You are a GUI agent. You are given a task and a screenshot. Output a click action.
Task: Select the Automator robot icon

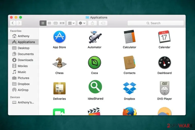95,37
